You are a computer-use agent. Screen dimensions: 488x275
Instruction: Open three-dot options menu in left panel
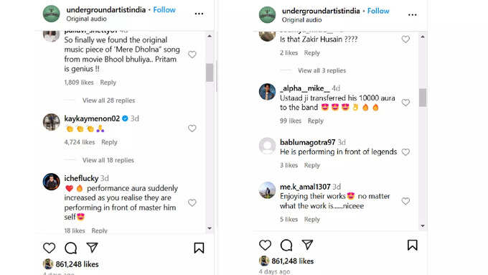(x=200, y=14)
